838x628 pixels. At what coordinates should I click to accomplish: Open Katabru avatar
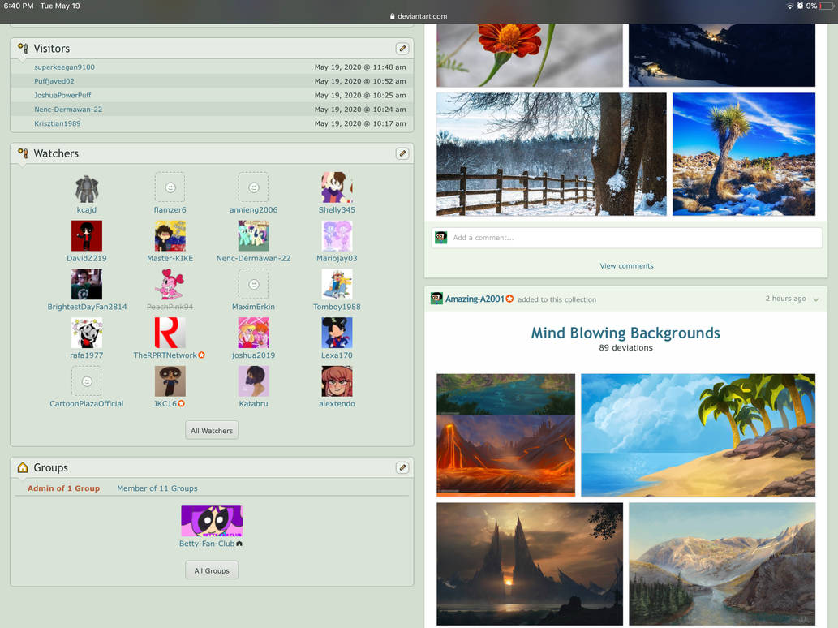click(x=253, y=381)
